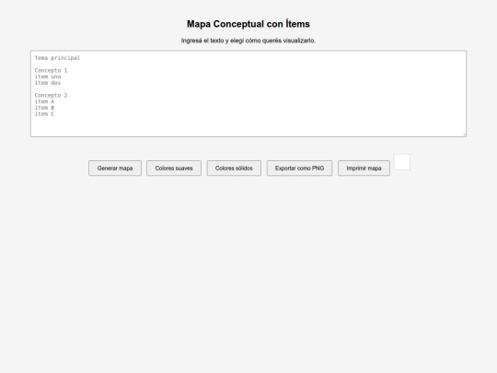Apply the Colores suaves style
497x373 pixels.
point(174,169)
